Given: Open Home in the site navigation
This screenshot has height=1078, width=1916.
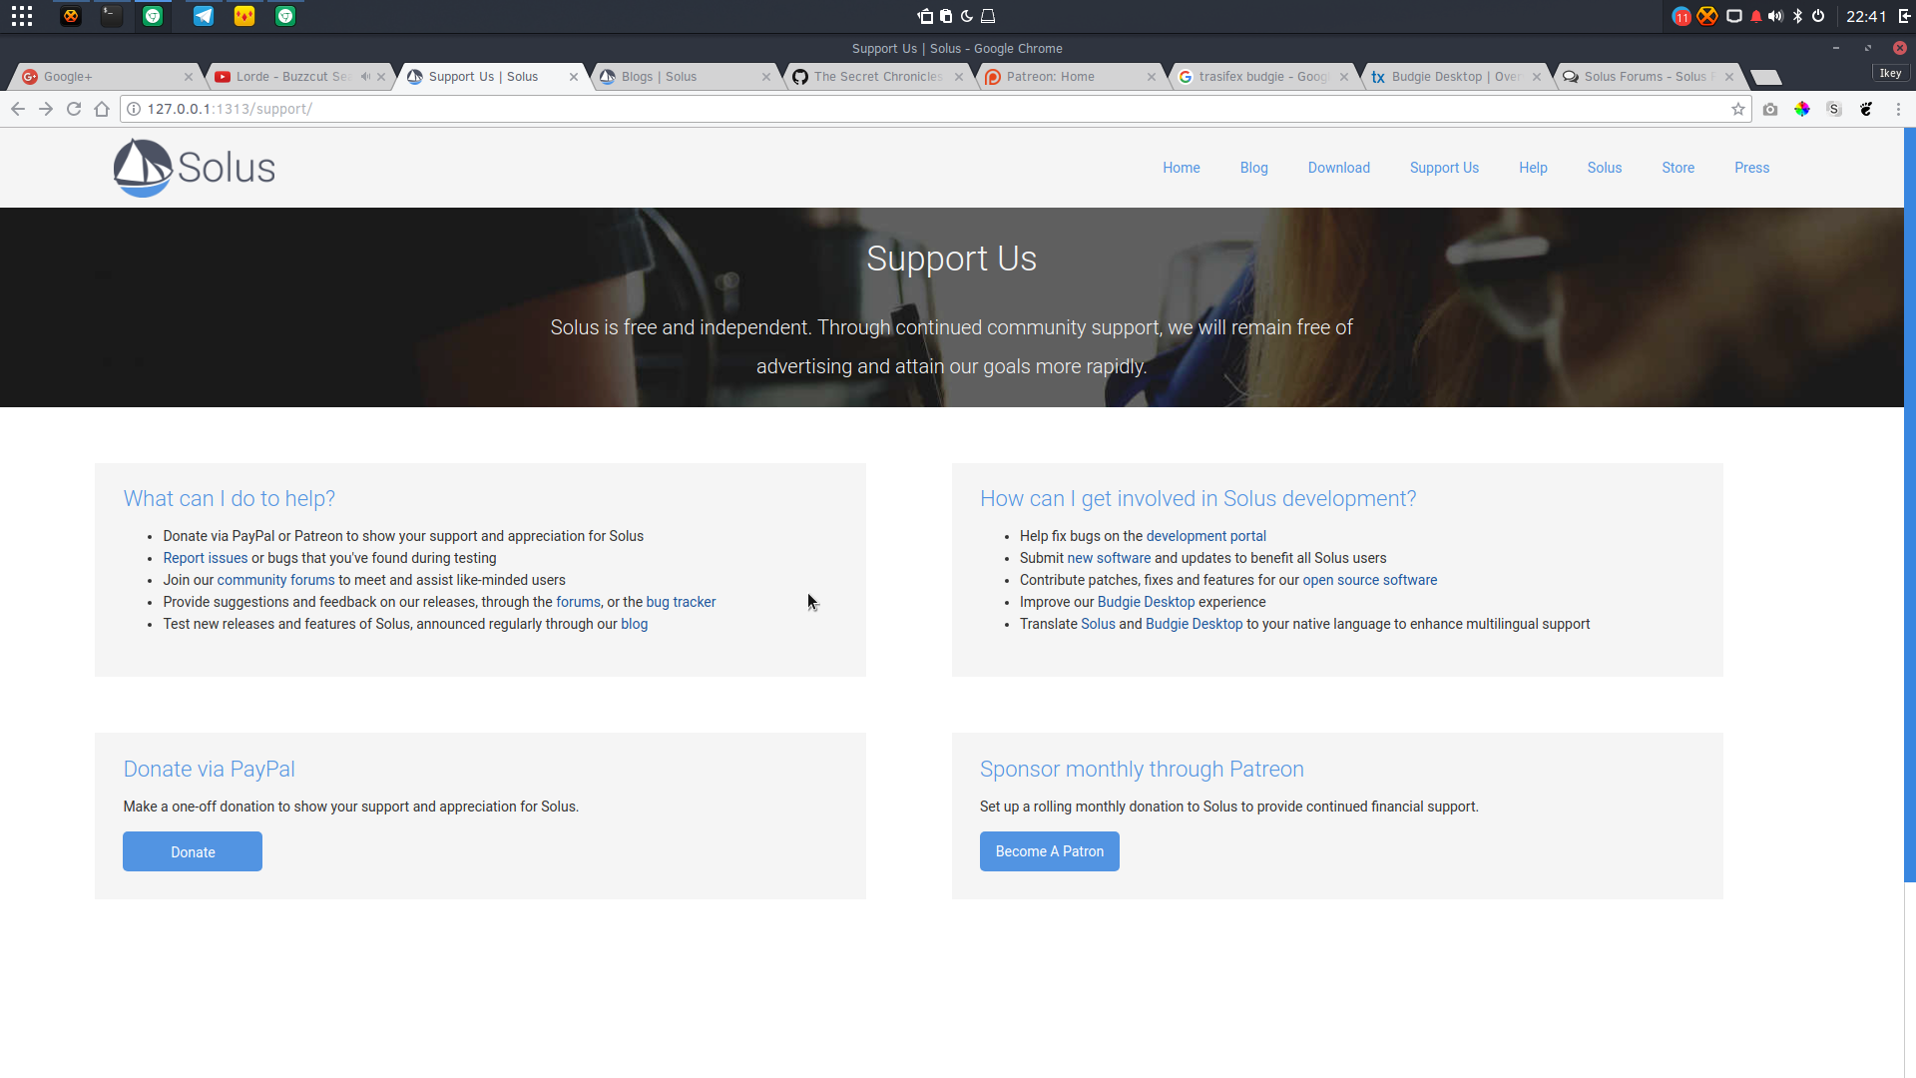Looking at the screenshot, I should point(1181,168).
